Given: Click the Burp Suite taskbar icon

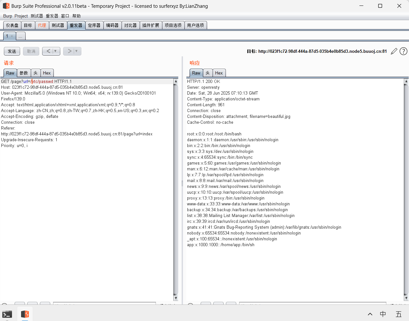Looking at the screenshot, I should [x=25, y=314].
